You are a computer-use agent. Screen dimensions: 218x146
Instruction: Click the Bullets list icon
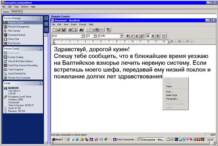tap(164, 36)
